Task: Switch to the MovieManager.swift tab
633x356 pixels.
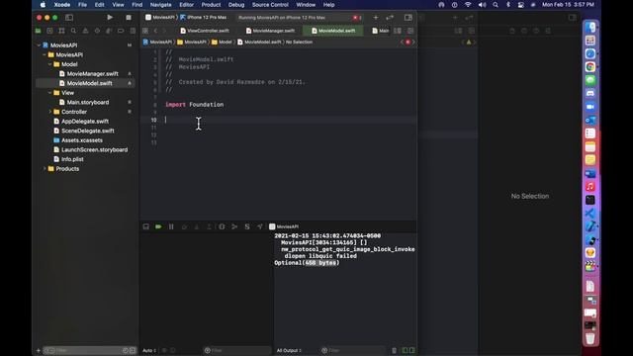Action: coord(270,31)
